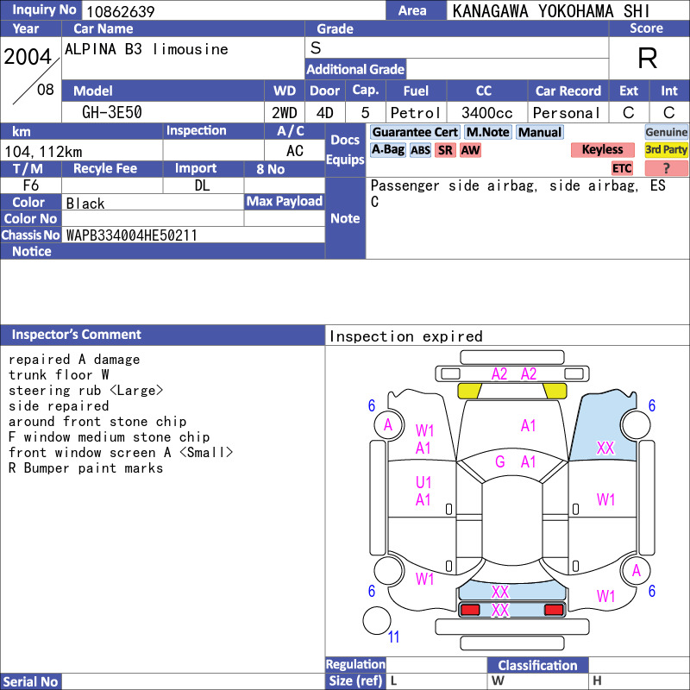Click comment 'side repaired'
Image resolution: width=690 pixels, height=690 pixels.
(x=59, y=405)
